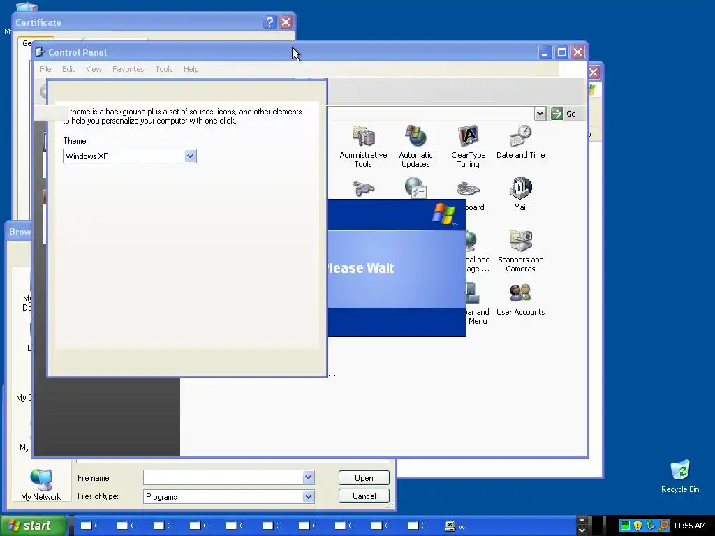Click the Please Wait banner text
Screen dimensions: 715x536
[x=360, y=268]
